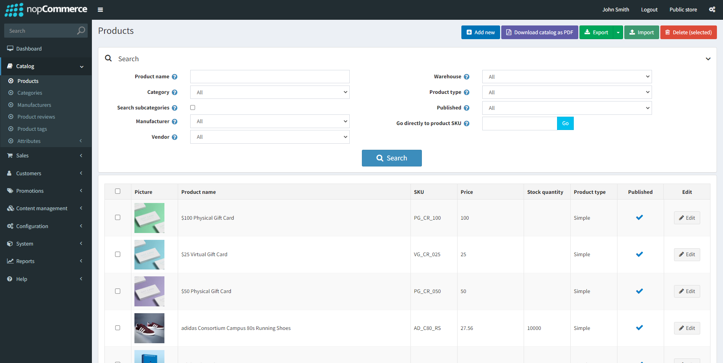Click the System cube icon
723x363 pixels.
[10, 244]
